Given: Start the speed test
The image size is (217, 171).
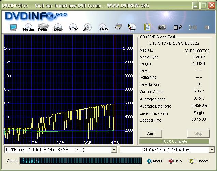Looking at the screenshot, I should (x=150, y=133).
